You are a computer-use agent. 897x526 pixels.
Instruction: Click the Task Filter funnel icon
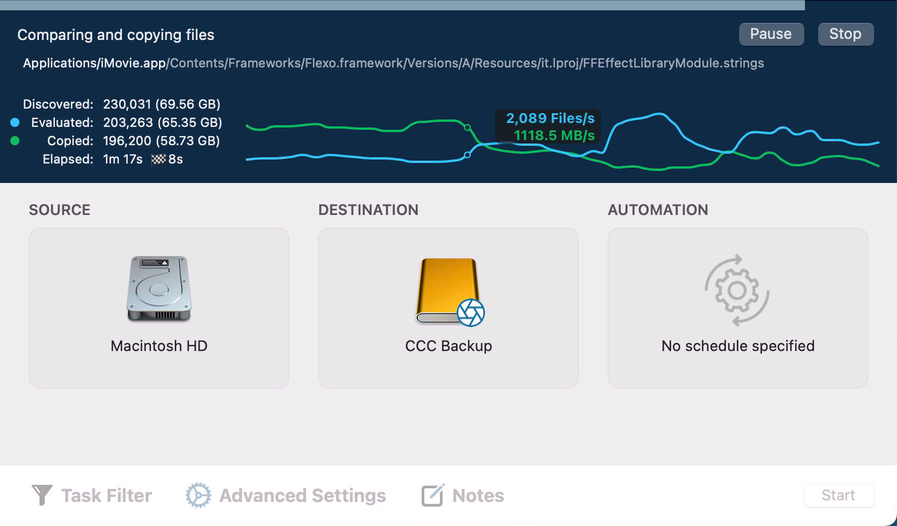click(42, 495)
